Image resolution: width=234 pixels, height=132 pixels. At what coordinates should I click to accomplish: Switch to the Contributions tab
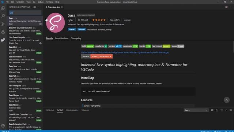(62, 38)
